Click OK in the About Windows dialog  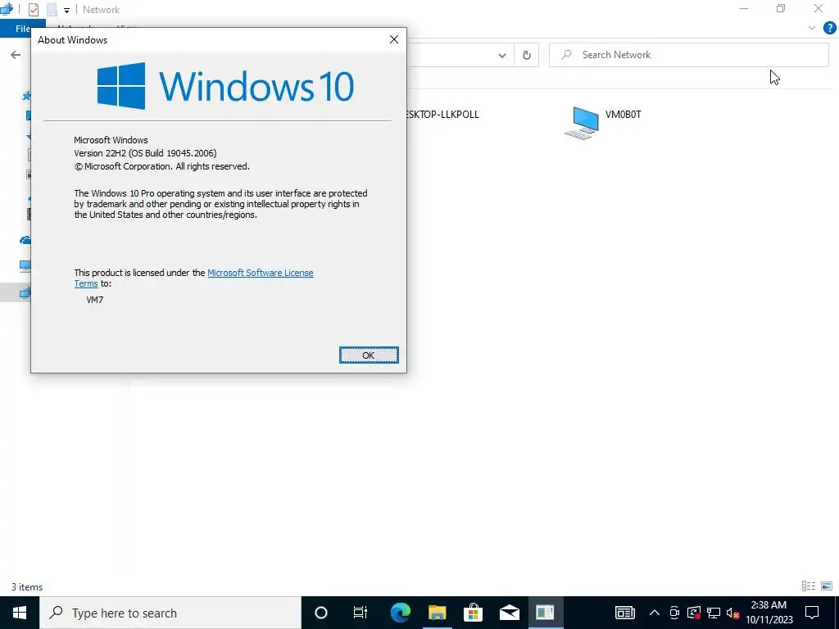tap(369, 355)
